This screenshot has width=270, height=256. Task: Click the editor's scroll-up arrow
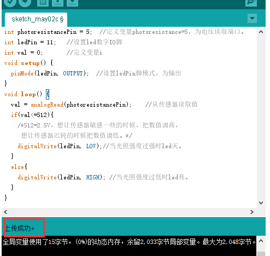tap(261, 32)
